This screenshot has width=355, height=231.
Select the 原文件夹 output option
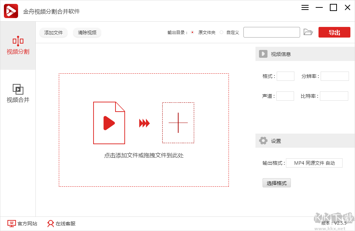192,32
